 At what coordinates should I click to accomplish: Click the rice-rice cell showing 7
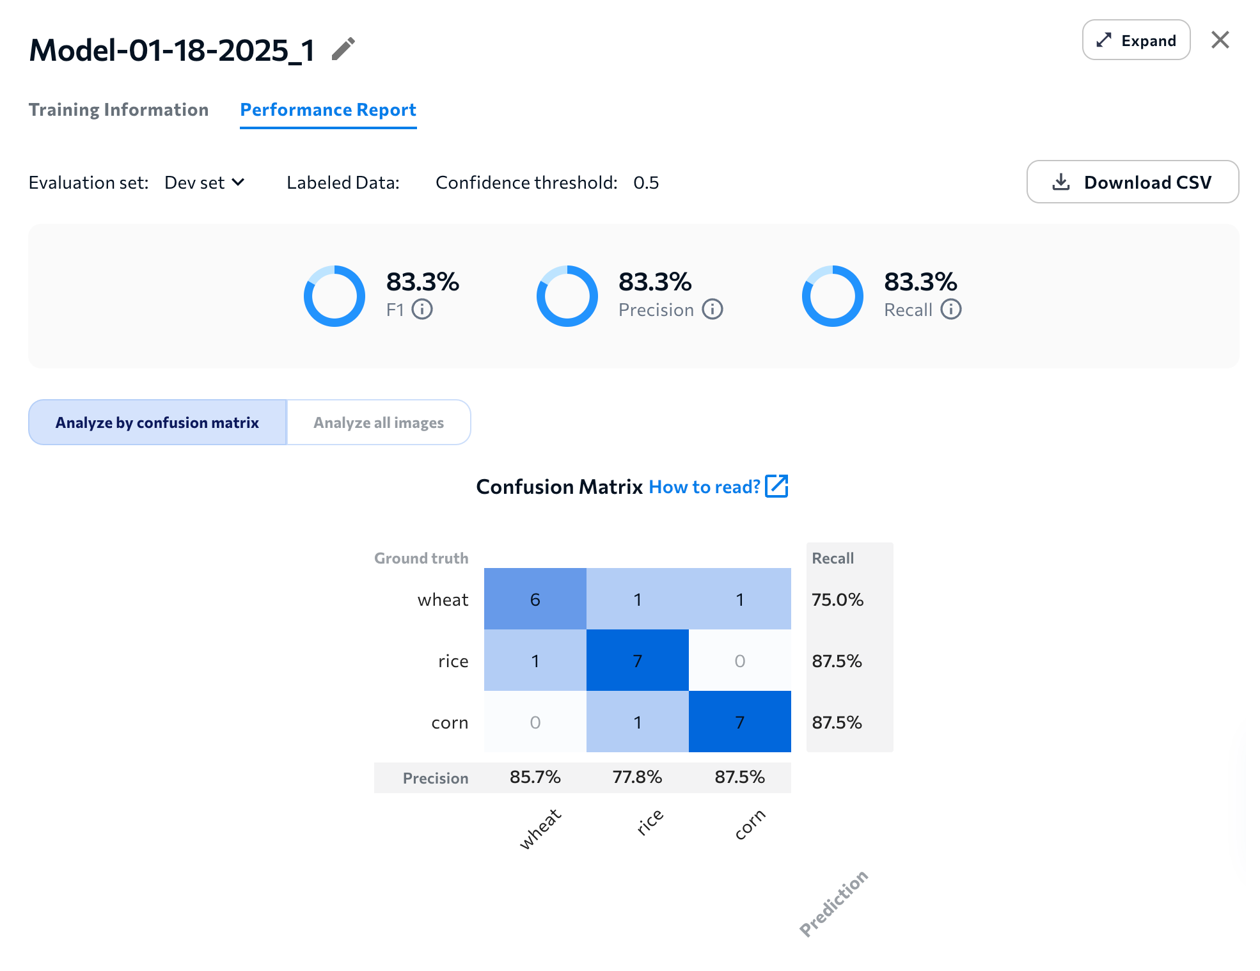(x=638, y=661)
